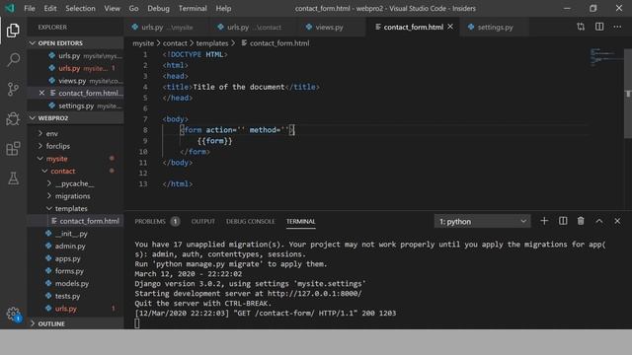Viewport: 632px width, 355px height.
Task: Open the Manage gear icon
Action: pyautogui.click(x=13, y=314)
